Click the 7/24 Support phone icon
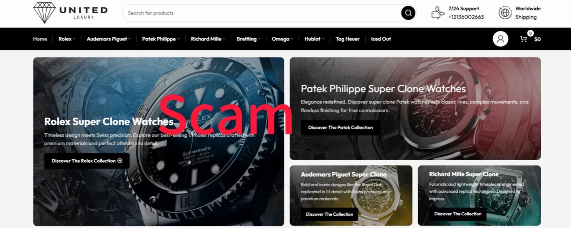The width and height of the screenshot is (571, 228). tap(438, 13)
